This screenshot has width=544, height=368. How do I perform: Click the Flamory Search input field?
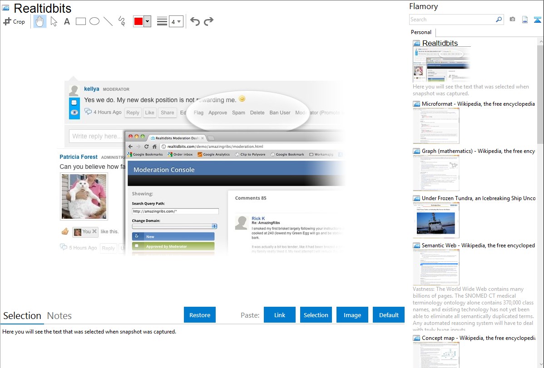452,20
